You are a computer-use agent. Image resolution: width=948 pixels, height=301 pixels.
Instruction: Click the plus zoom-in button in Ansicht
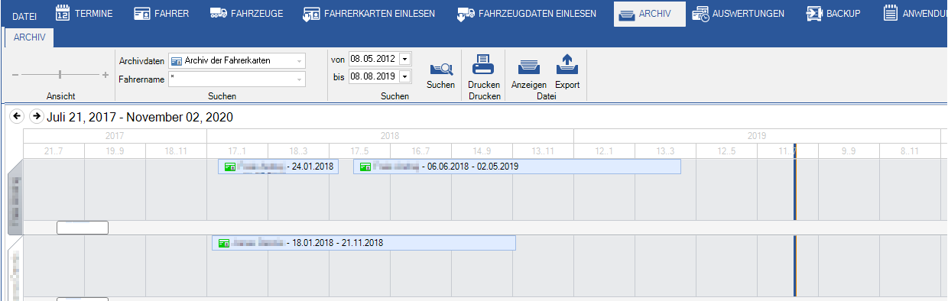(x=106, y=75)
